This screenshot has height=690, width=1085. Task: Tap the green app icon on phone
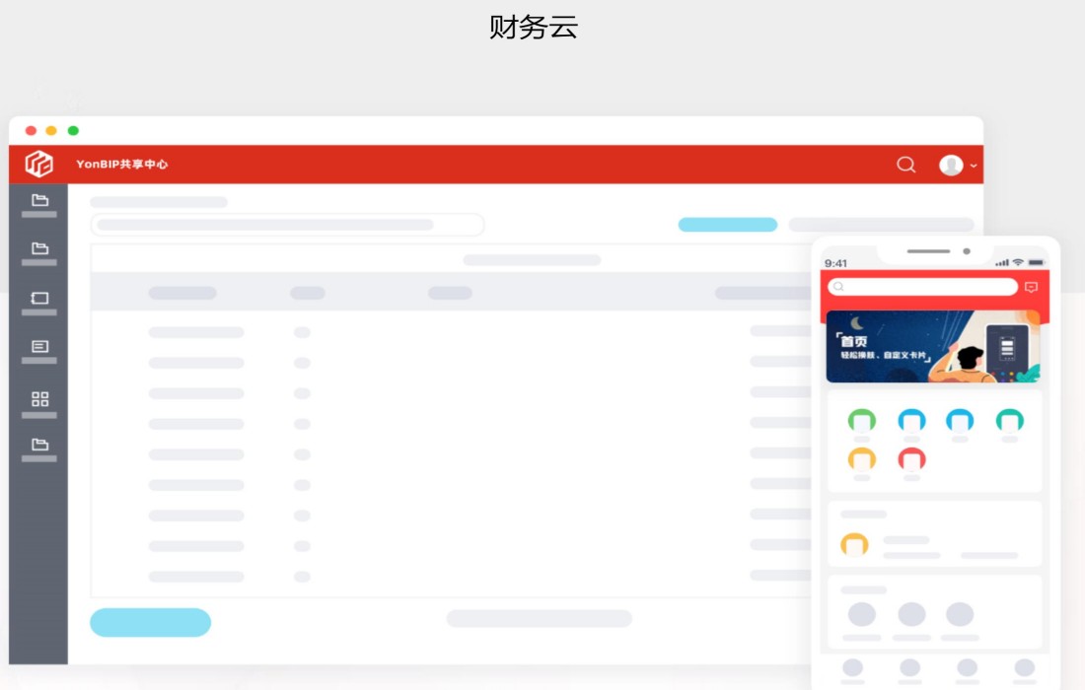[861, 421]
